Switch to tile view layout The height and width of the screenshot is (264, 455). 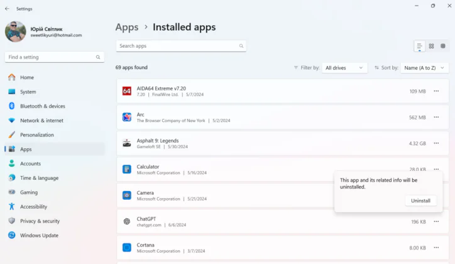pos(443,46)
